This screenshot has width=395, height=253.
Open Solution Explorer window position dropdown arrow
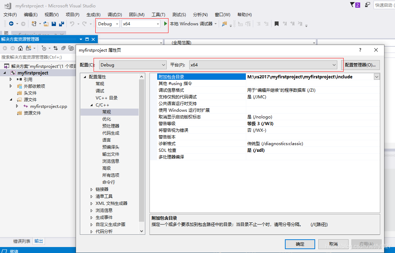pos(81,39)
